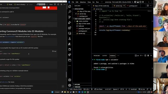Viewport: 168px width, 94px height.
Task: Split the terminal panel
Action: [145, 56]
